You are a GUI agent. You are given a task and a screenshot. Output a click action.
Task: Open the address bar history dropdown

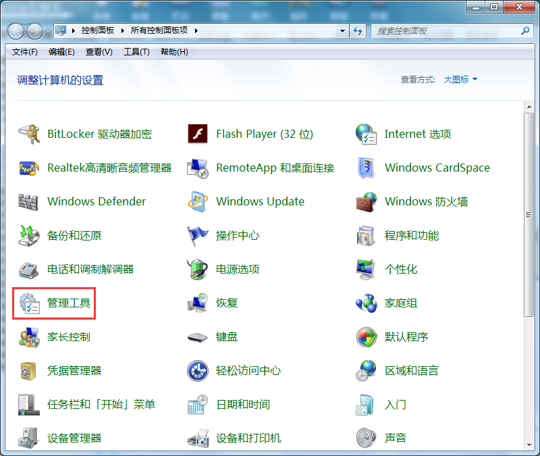(x=342, y=30)
